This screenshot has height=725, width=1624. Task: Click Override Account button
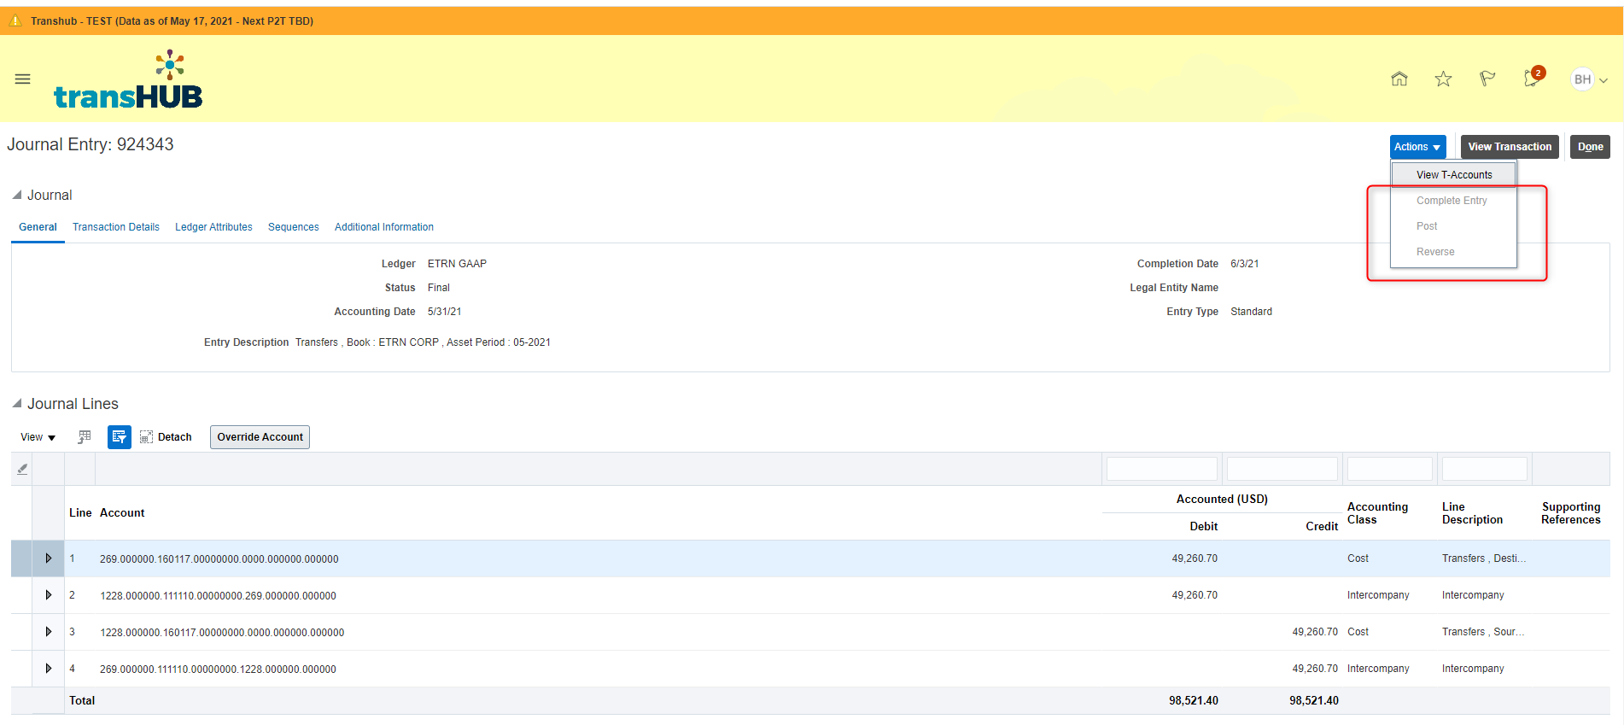point(260,437)
